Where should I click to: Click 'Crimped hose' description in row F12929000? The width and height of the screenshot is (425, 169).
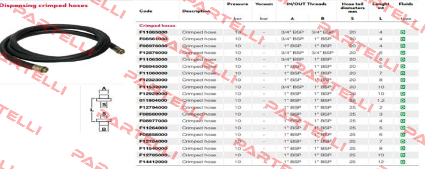pyautogui.click(x=199, y=94)
